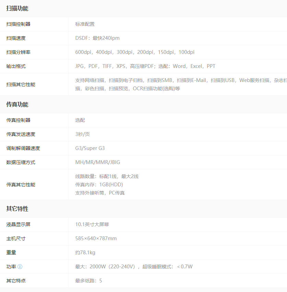Click the MH/MR/MMR/JBIG compression value
The image size is (287, 292).
[98, 162]
